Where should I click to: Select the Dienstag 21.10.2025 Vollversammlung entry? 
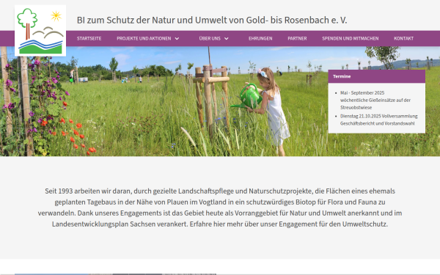(x=379, y=120)
